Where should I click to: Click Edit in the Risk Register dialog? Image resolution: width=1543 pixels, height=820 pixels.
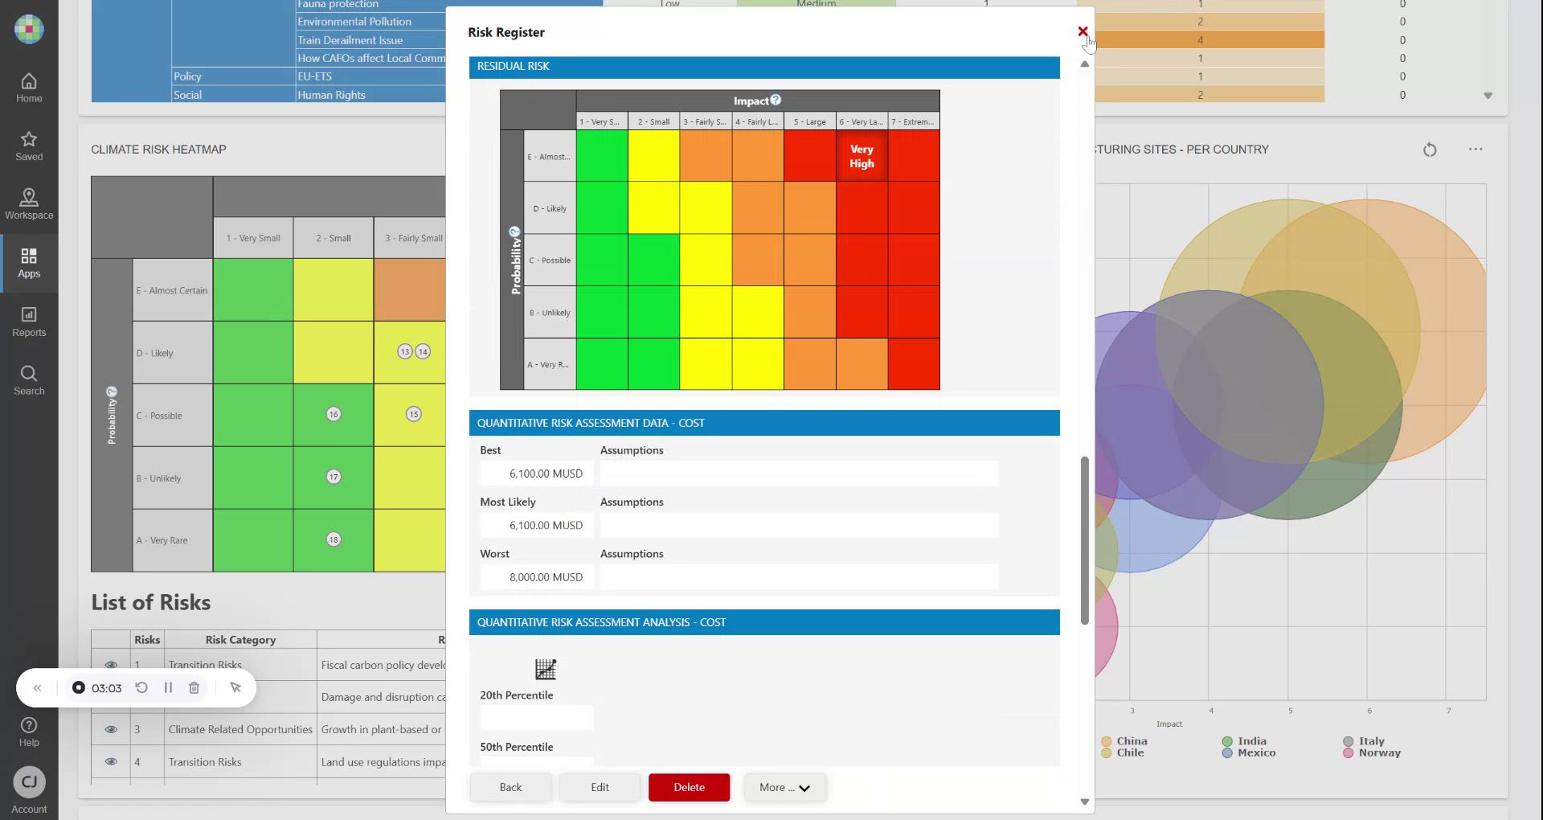click(x=600, y=787)
